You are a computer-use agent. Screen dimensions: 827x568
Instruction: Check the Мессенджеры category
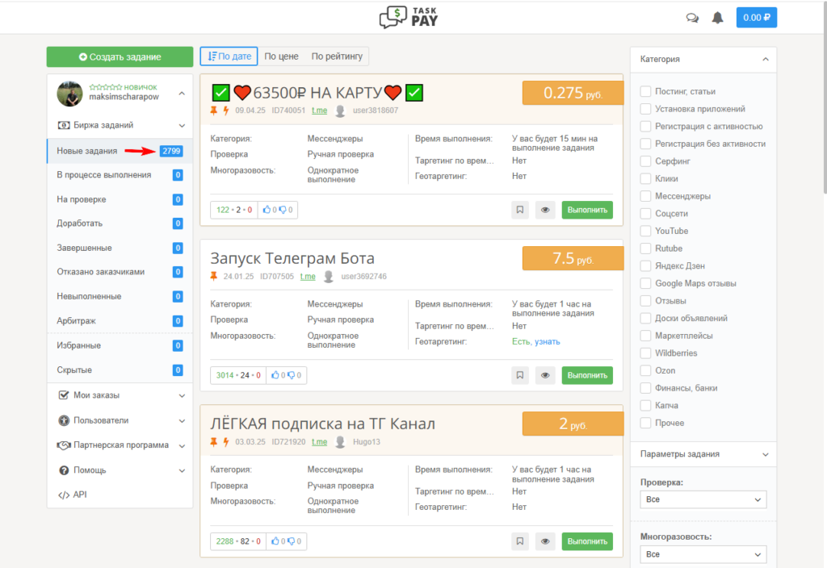click(x=645, y=196)
